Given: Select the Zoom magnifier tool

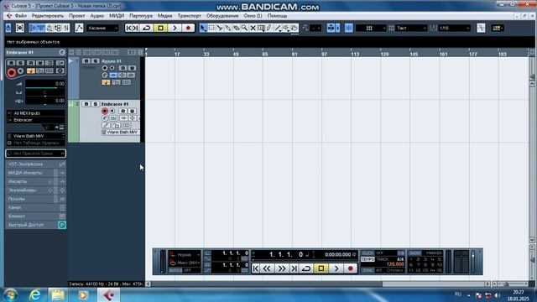Looking at the screenshot, I should click(x=244, y=28).
